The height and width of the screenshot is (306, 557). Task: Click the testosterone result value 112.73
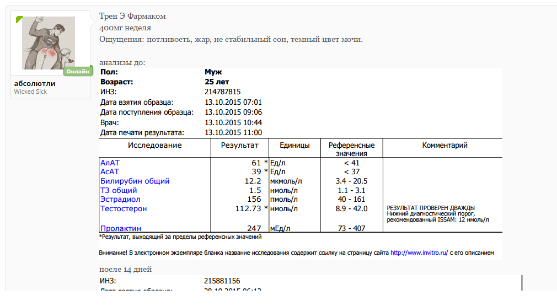click(248, 208)
